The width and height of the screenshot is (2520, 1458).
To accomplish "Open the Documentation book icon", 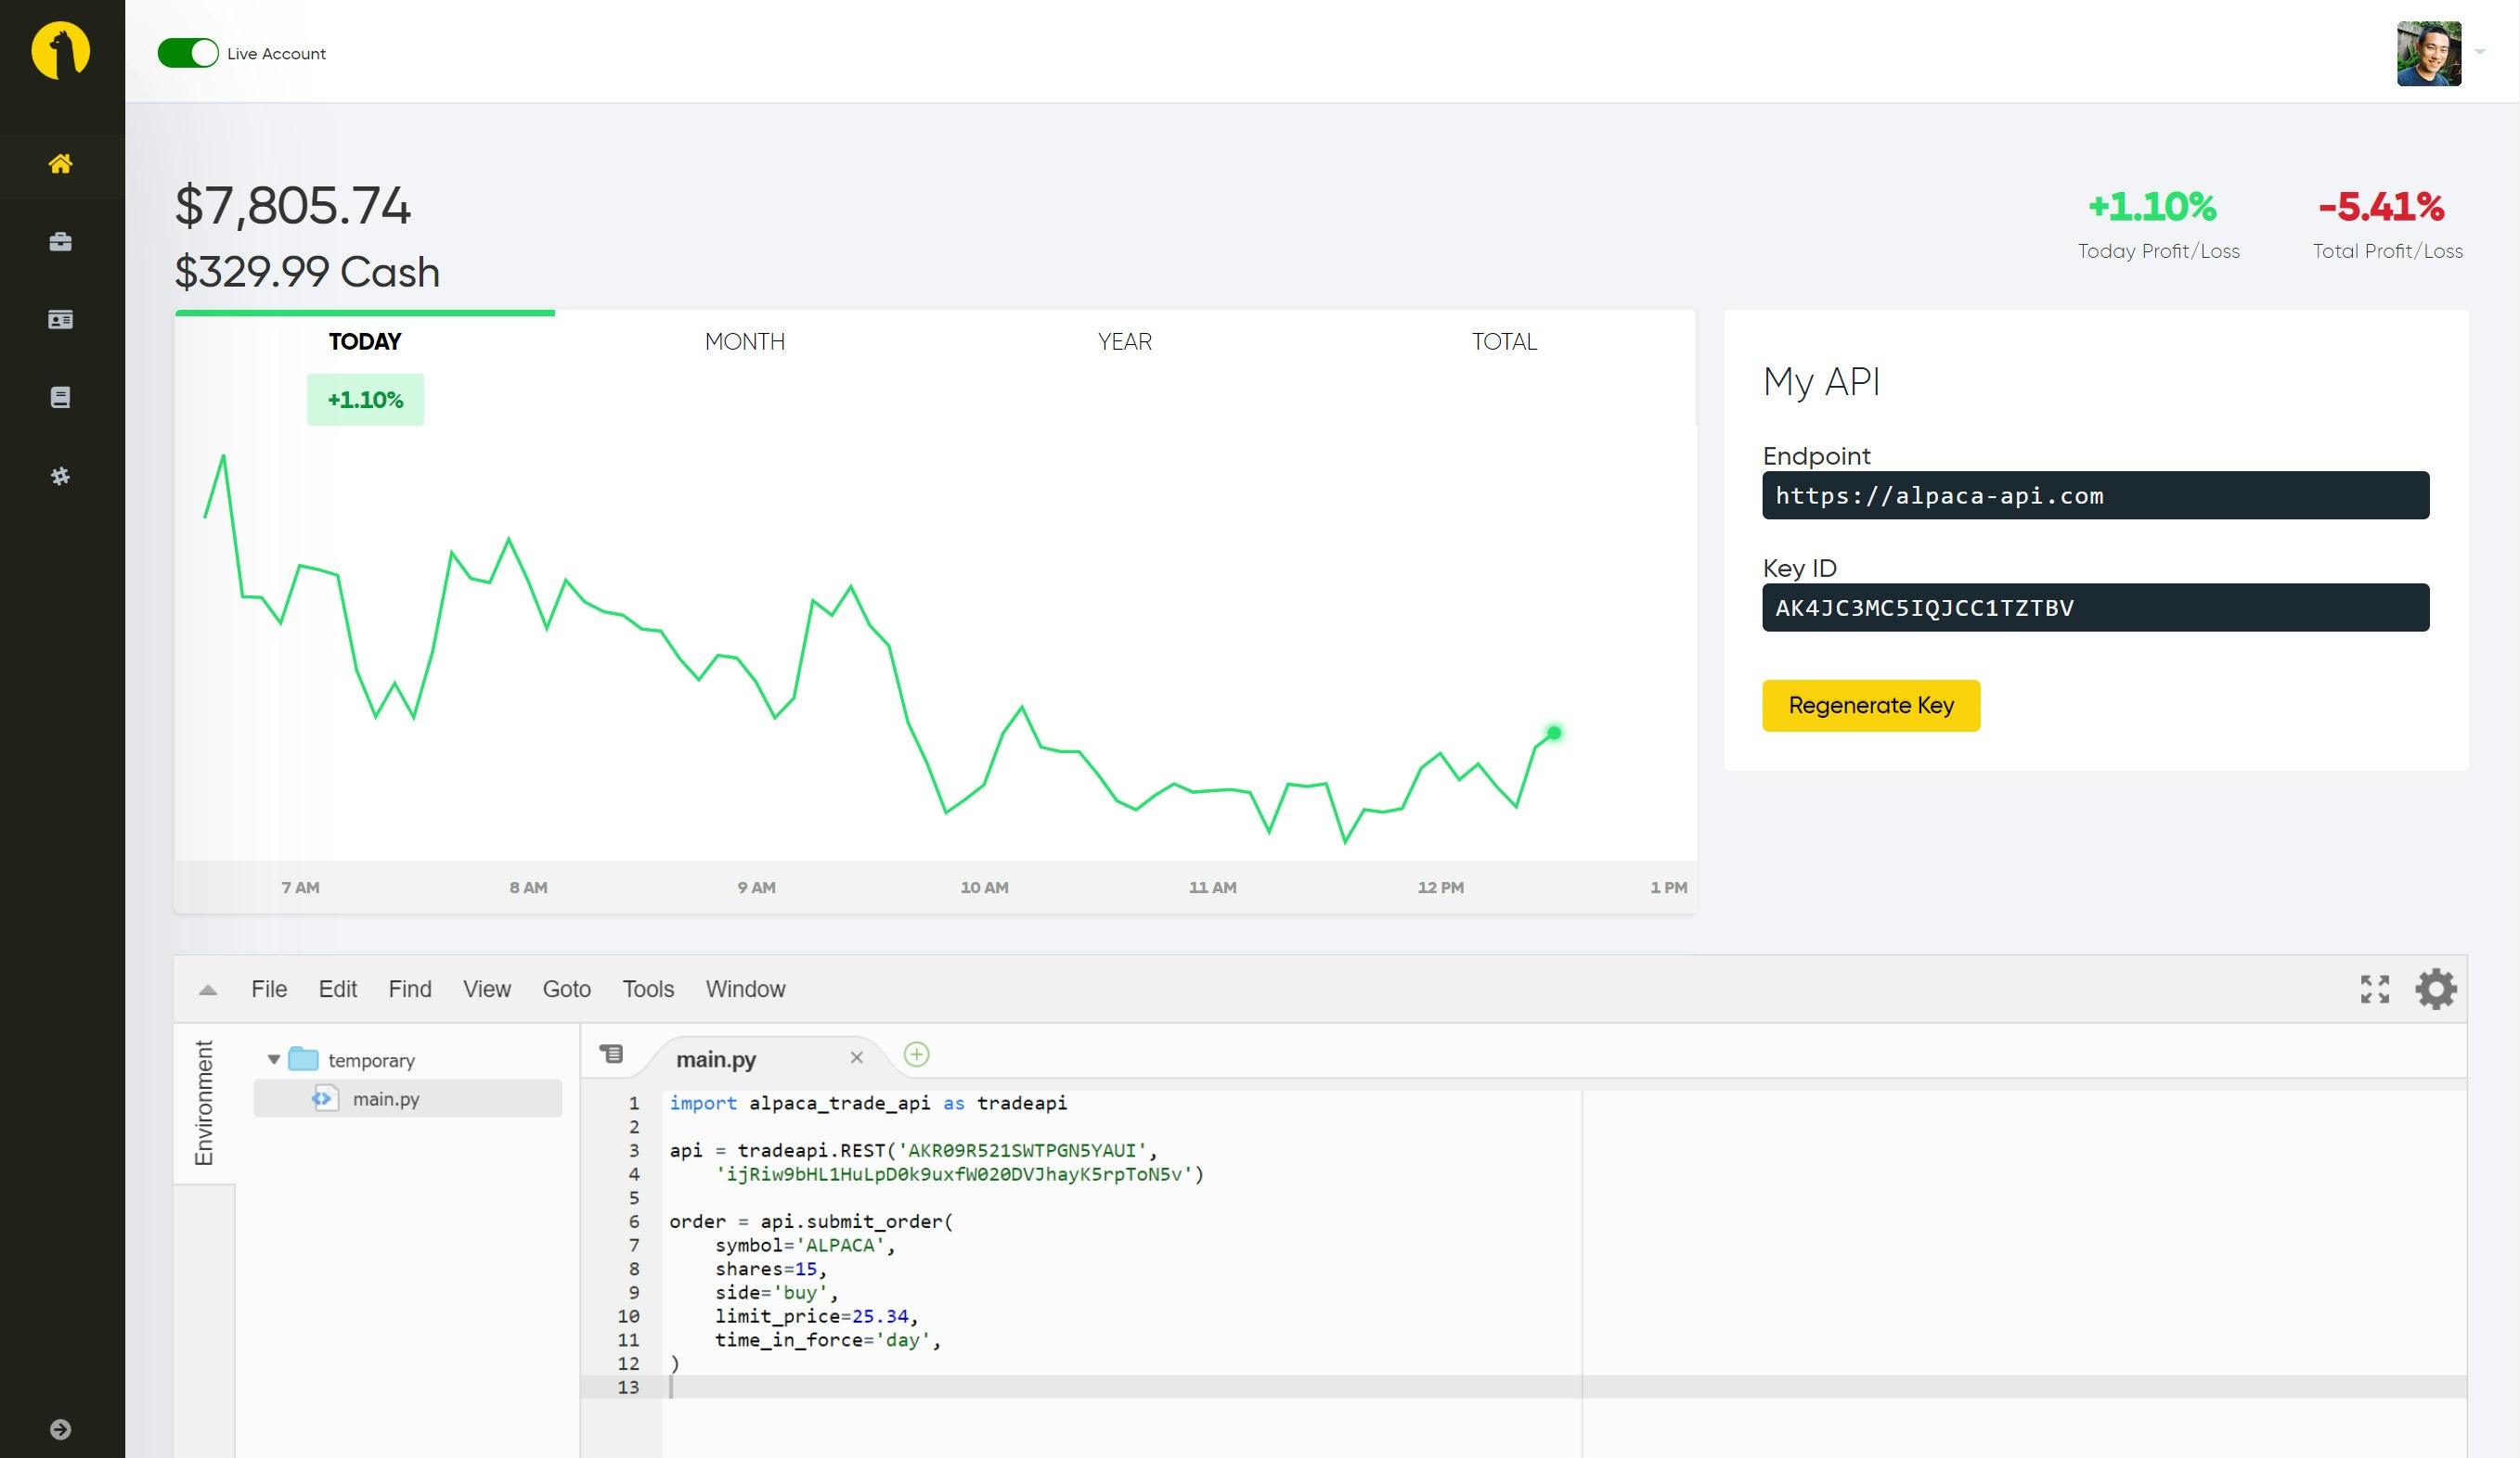I will (61, 396).
